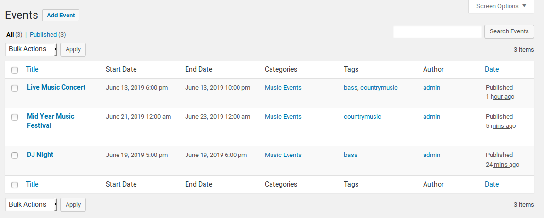The image size is (544, 218).
Task: Sort by Date in the header row
Action: (492, 69)
